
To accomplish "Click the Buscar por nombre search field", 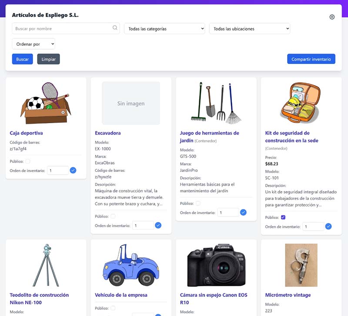I will pyautogui.click(x=61, y=28).
